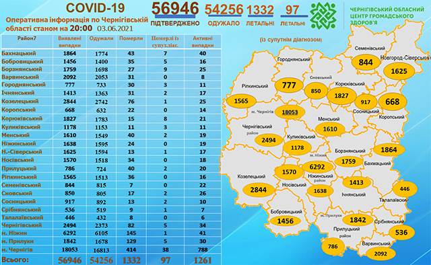The image size is (431, 265).
Task: Select the 2844 Козелецький map bubble
Action: tap(258, 190)
